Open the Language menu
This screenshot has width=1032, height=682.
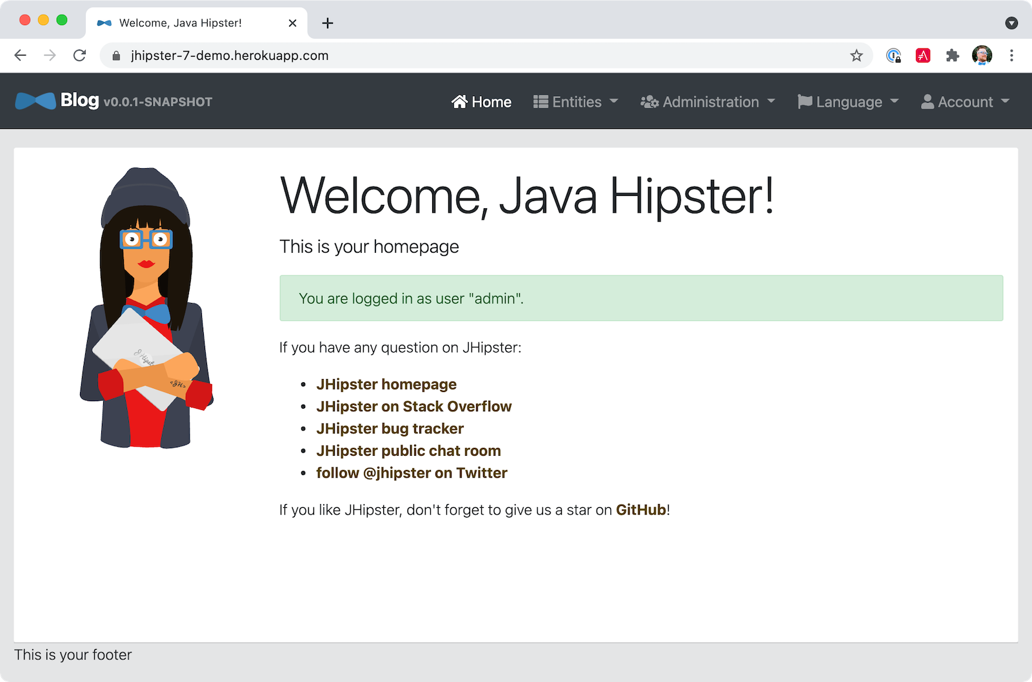[848, 102]
